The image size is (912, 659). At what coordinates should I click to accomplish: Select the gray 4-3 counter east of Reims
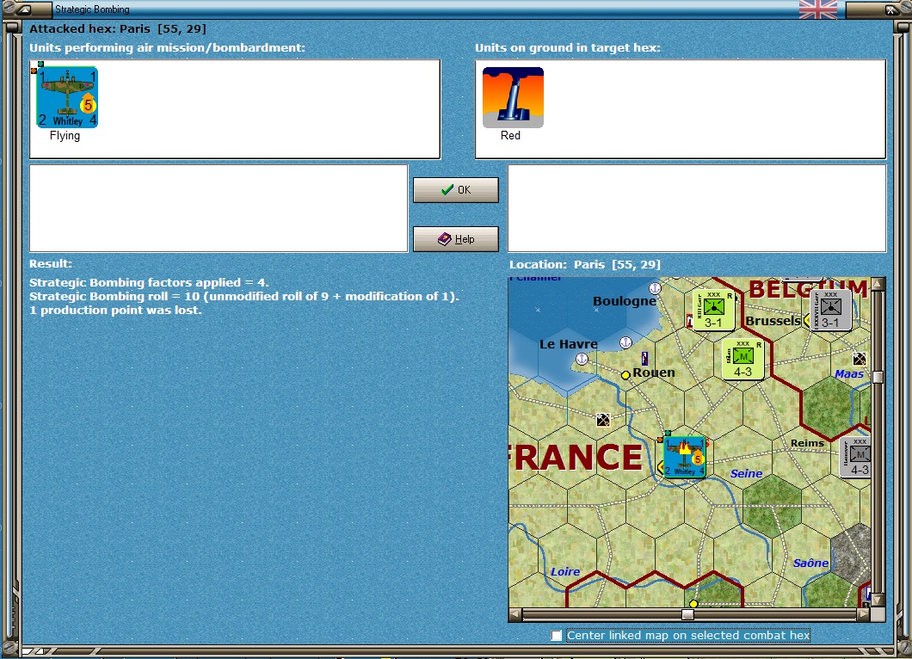pos(856,458)
